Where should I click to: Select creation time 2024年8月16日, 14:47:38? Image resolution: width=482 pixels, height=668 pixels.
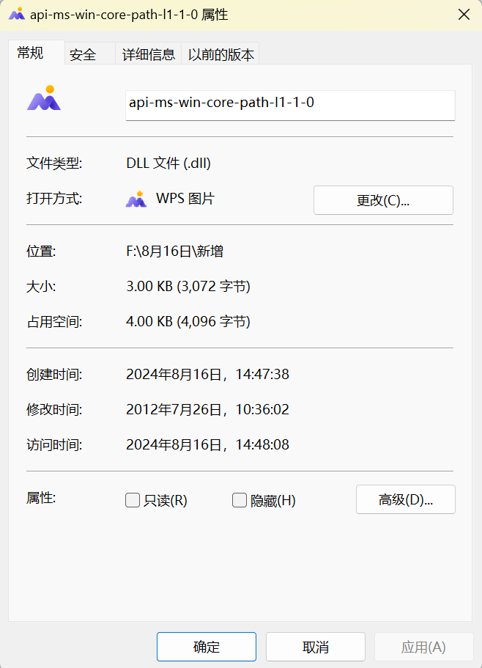pyautogui.click(x=207, y=375)
